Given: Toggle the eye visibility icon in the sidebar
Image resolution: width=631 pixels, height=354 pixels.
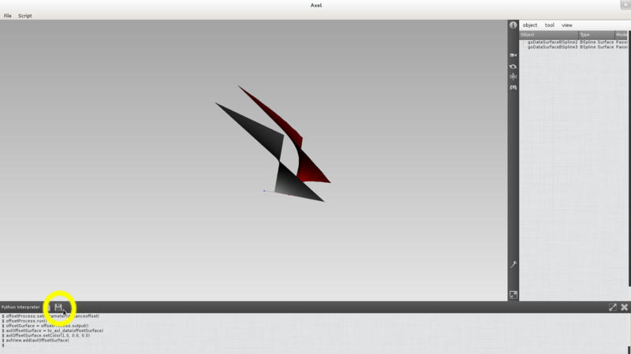Looking at the screenshot, I should (513, 66).
